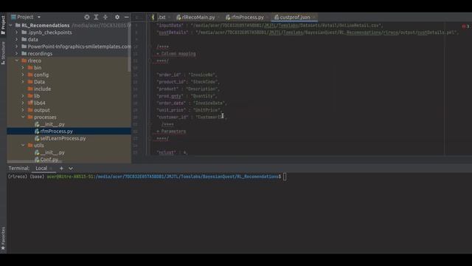472x266 pixels.
Task: Click the editor error indicator icon
Action: point(465,26)
